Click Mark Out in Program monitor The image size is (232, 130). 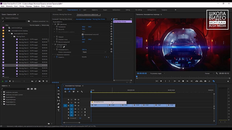pyautogui.click(x=169, y=81)
